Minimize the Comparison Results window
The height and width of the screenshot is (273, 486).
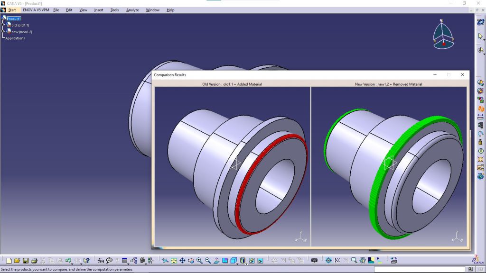click(x=435, y=74)
